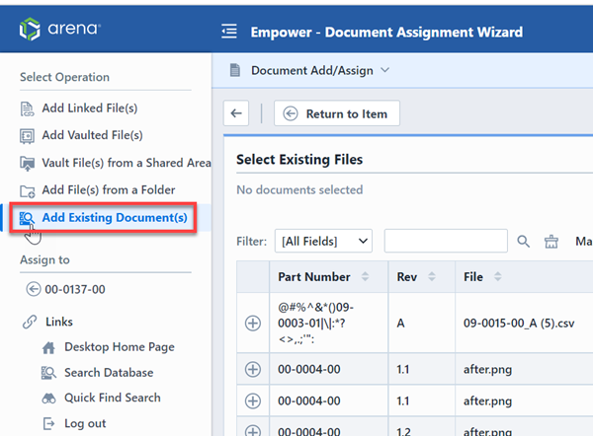Click the Select Existing Files heading
Screen dimensions: 593x436
point(299,160)
